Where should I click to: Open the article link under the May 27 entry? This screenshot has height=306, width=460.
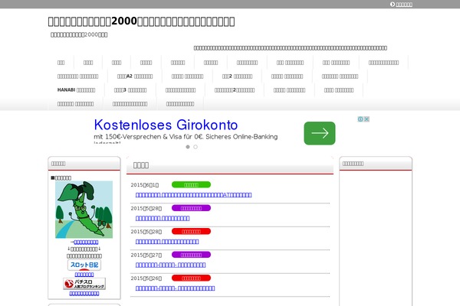[170, 265]
